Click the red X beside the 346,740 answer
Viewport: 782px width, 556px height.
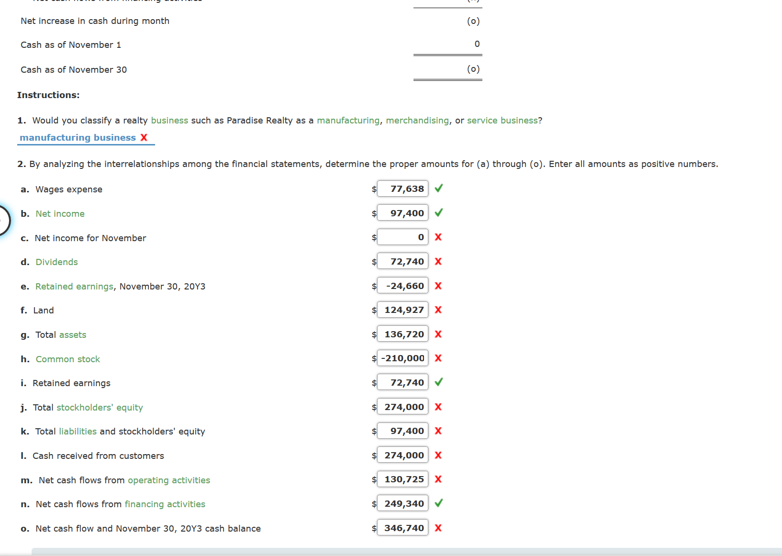coord(437,528)
